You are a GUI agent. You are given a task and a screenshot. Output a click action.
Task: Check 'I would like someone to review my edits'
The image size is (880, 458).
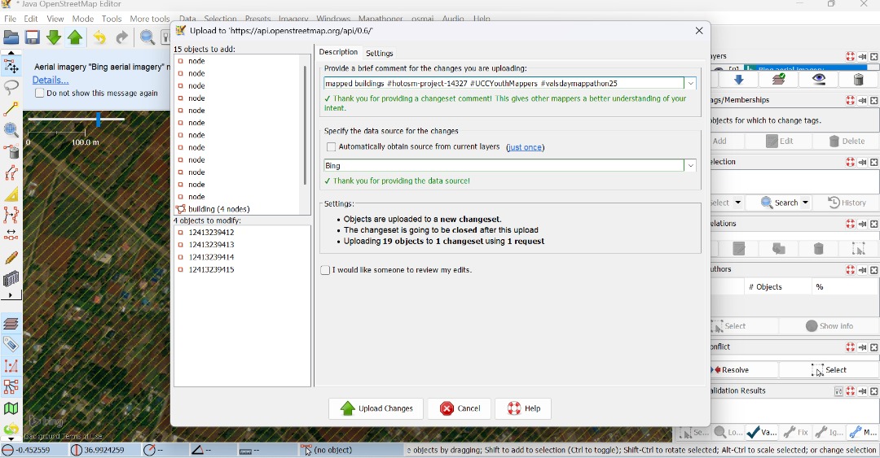click(x=325, y=270)
